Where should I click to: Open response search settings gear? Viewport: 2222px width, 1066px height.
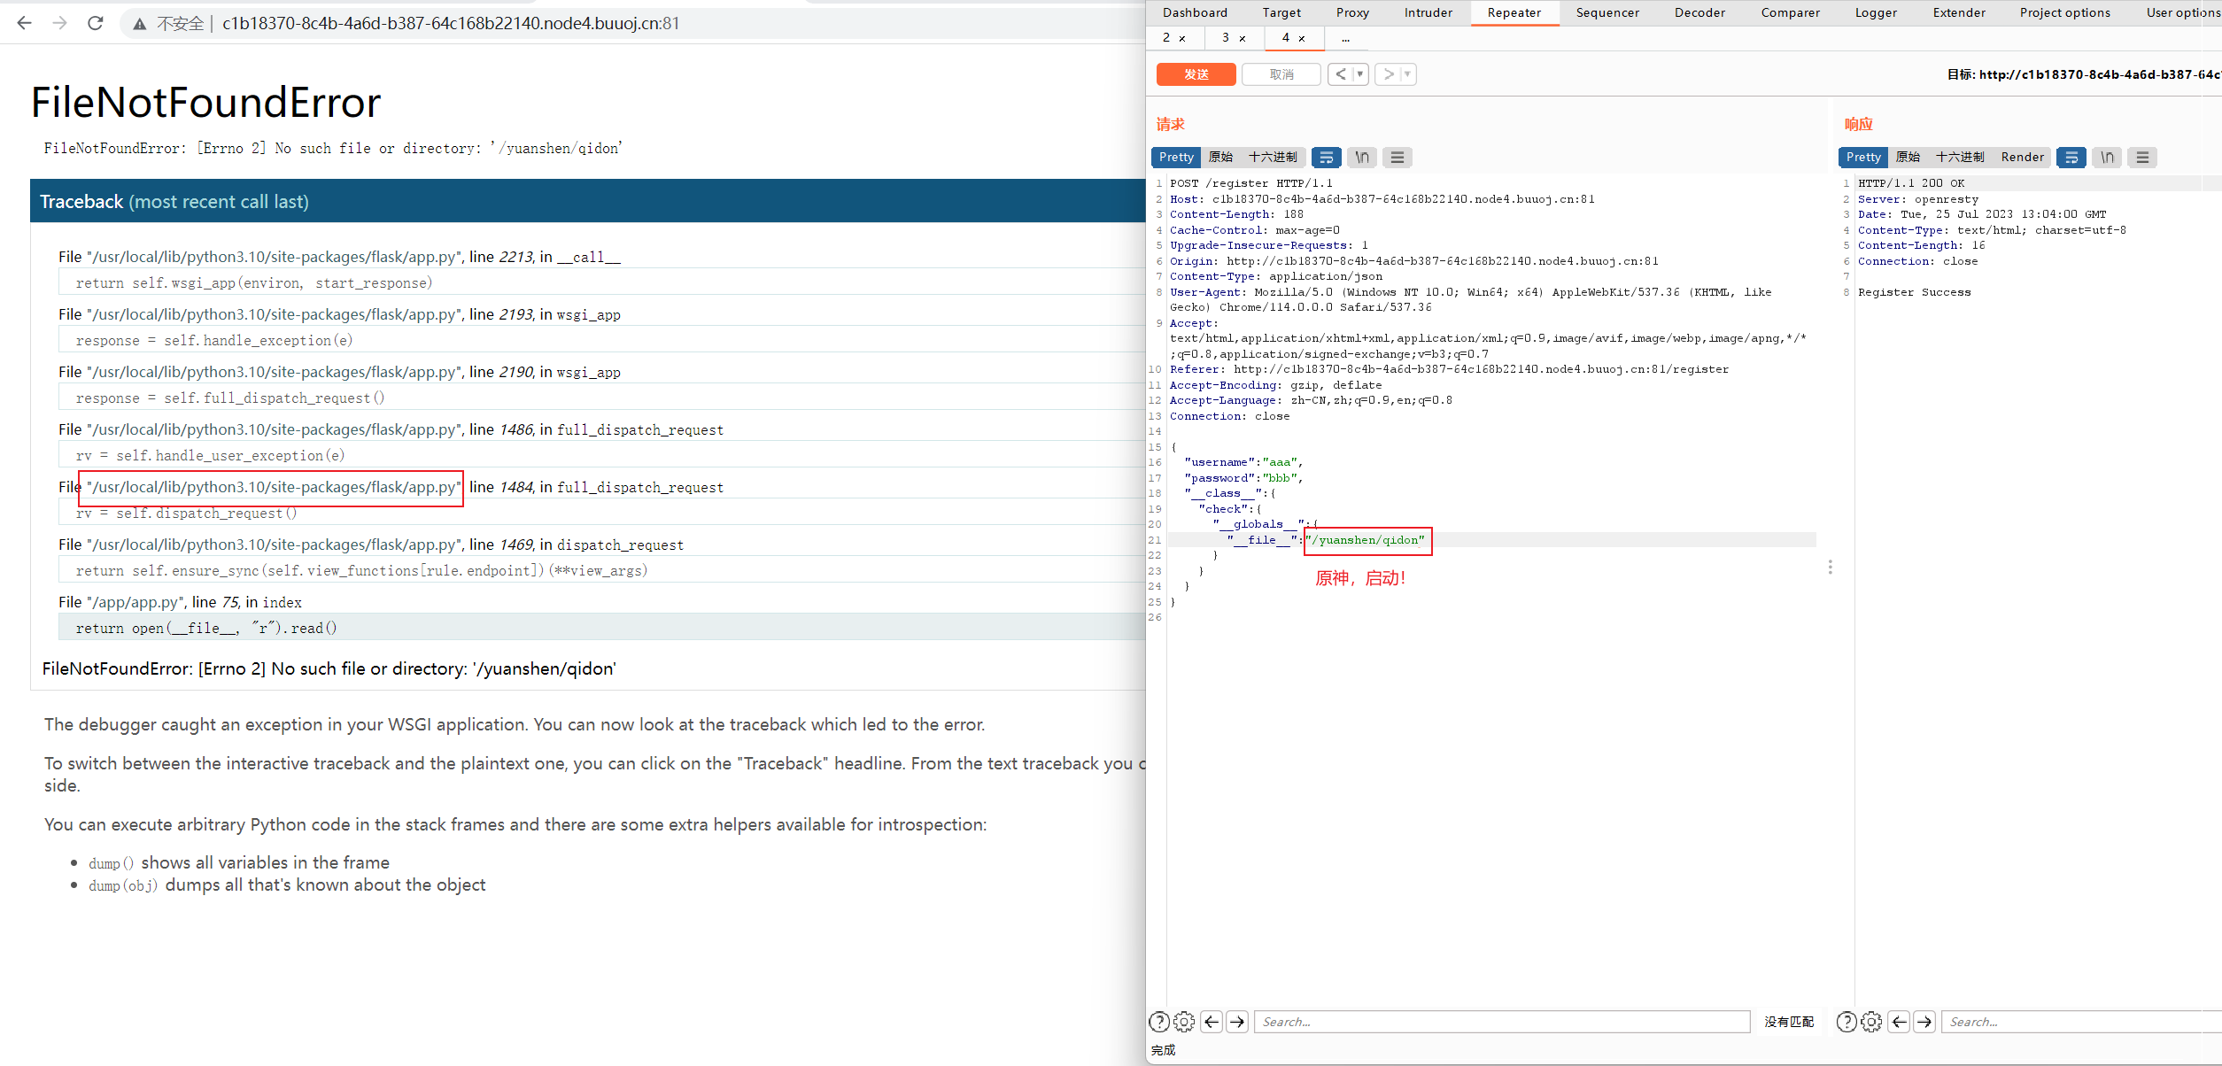click(x=1871, y=1022)
